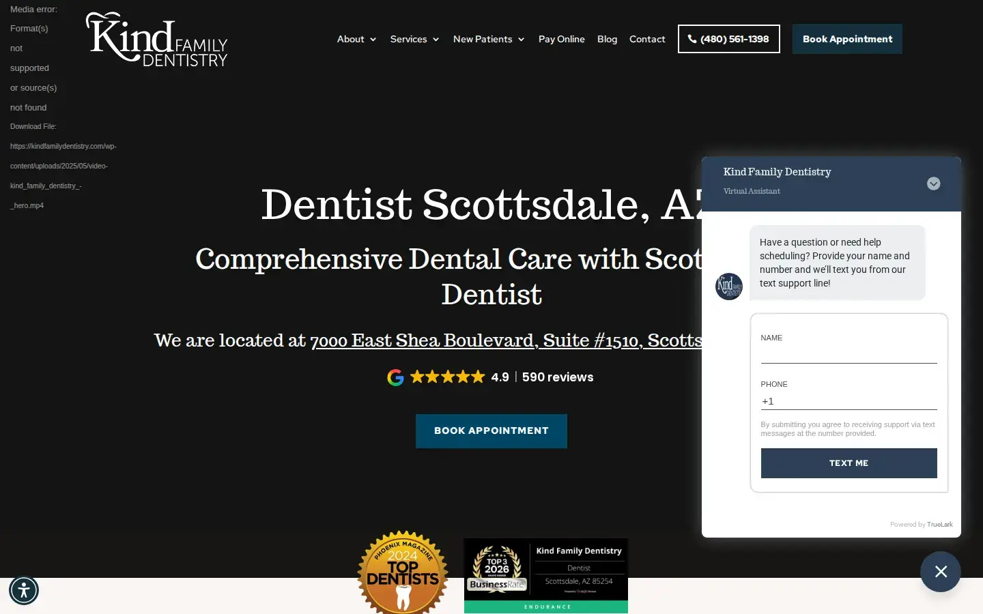The width and height of the screenshot is (983, 614).
Task: Click the five gold stars rating
Action: tap(448, 377)
